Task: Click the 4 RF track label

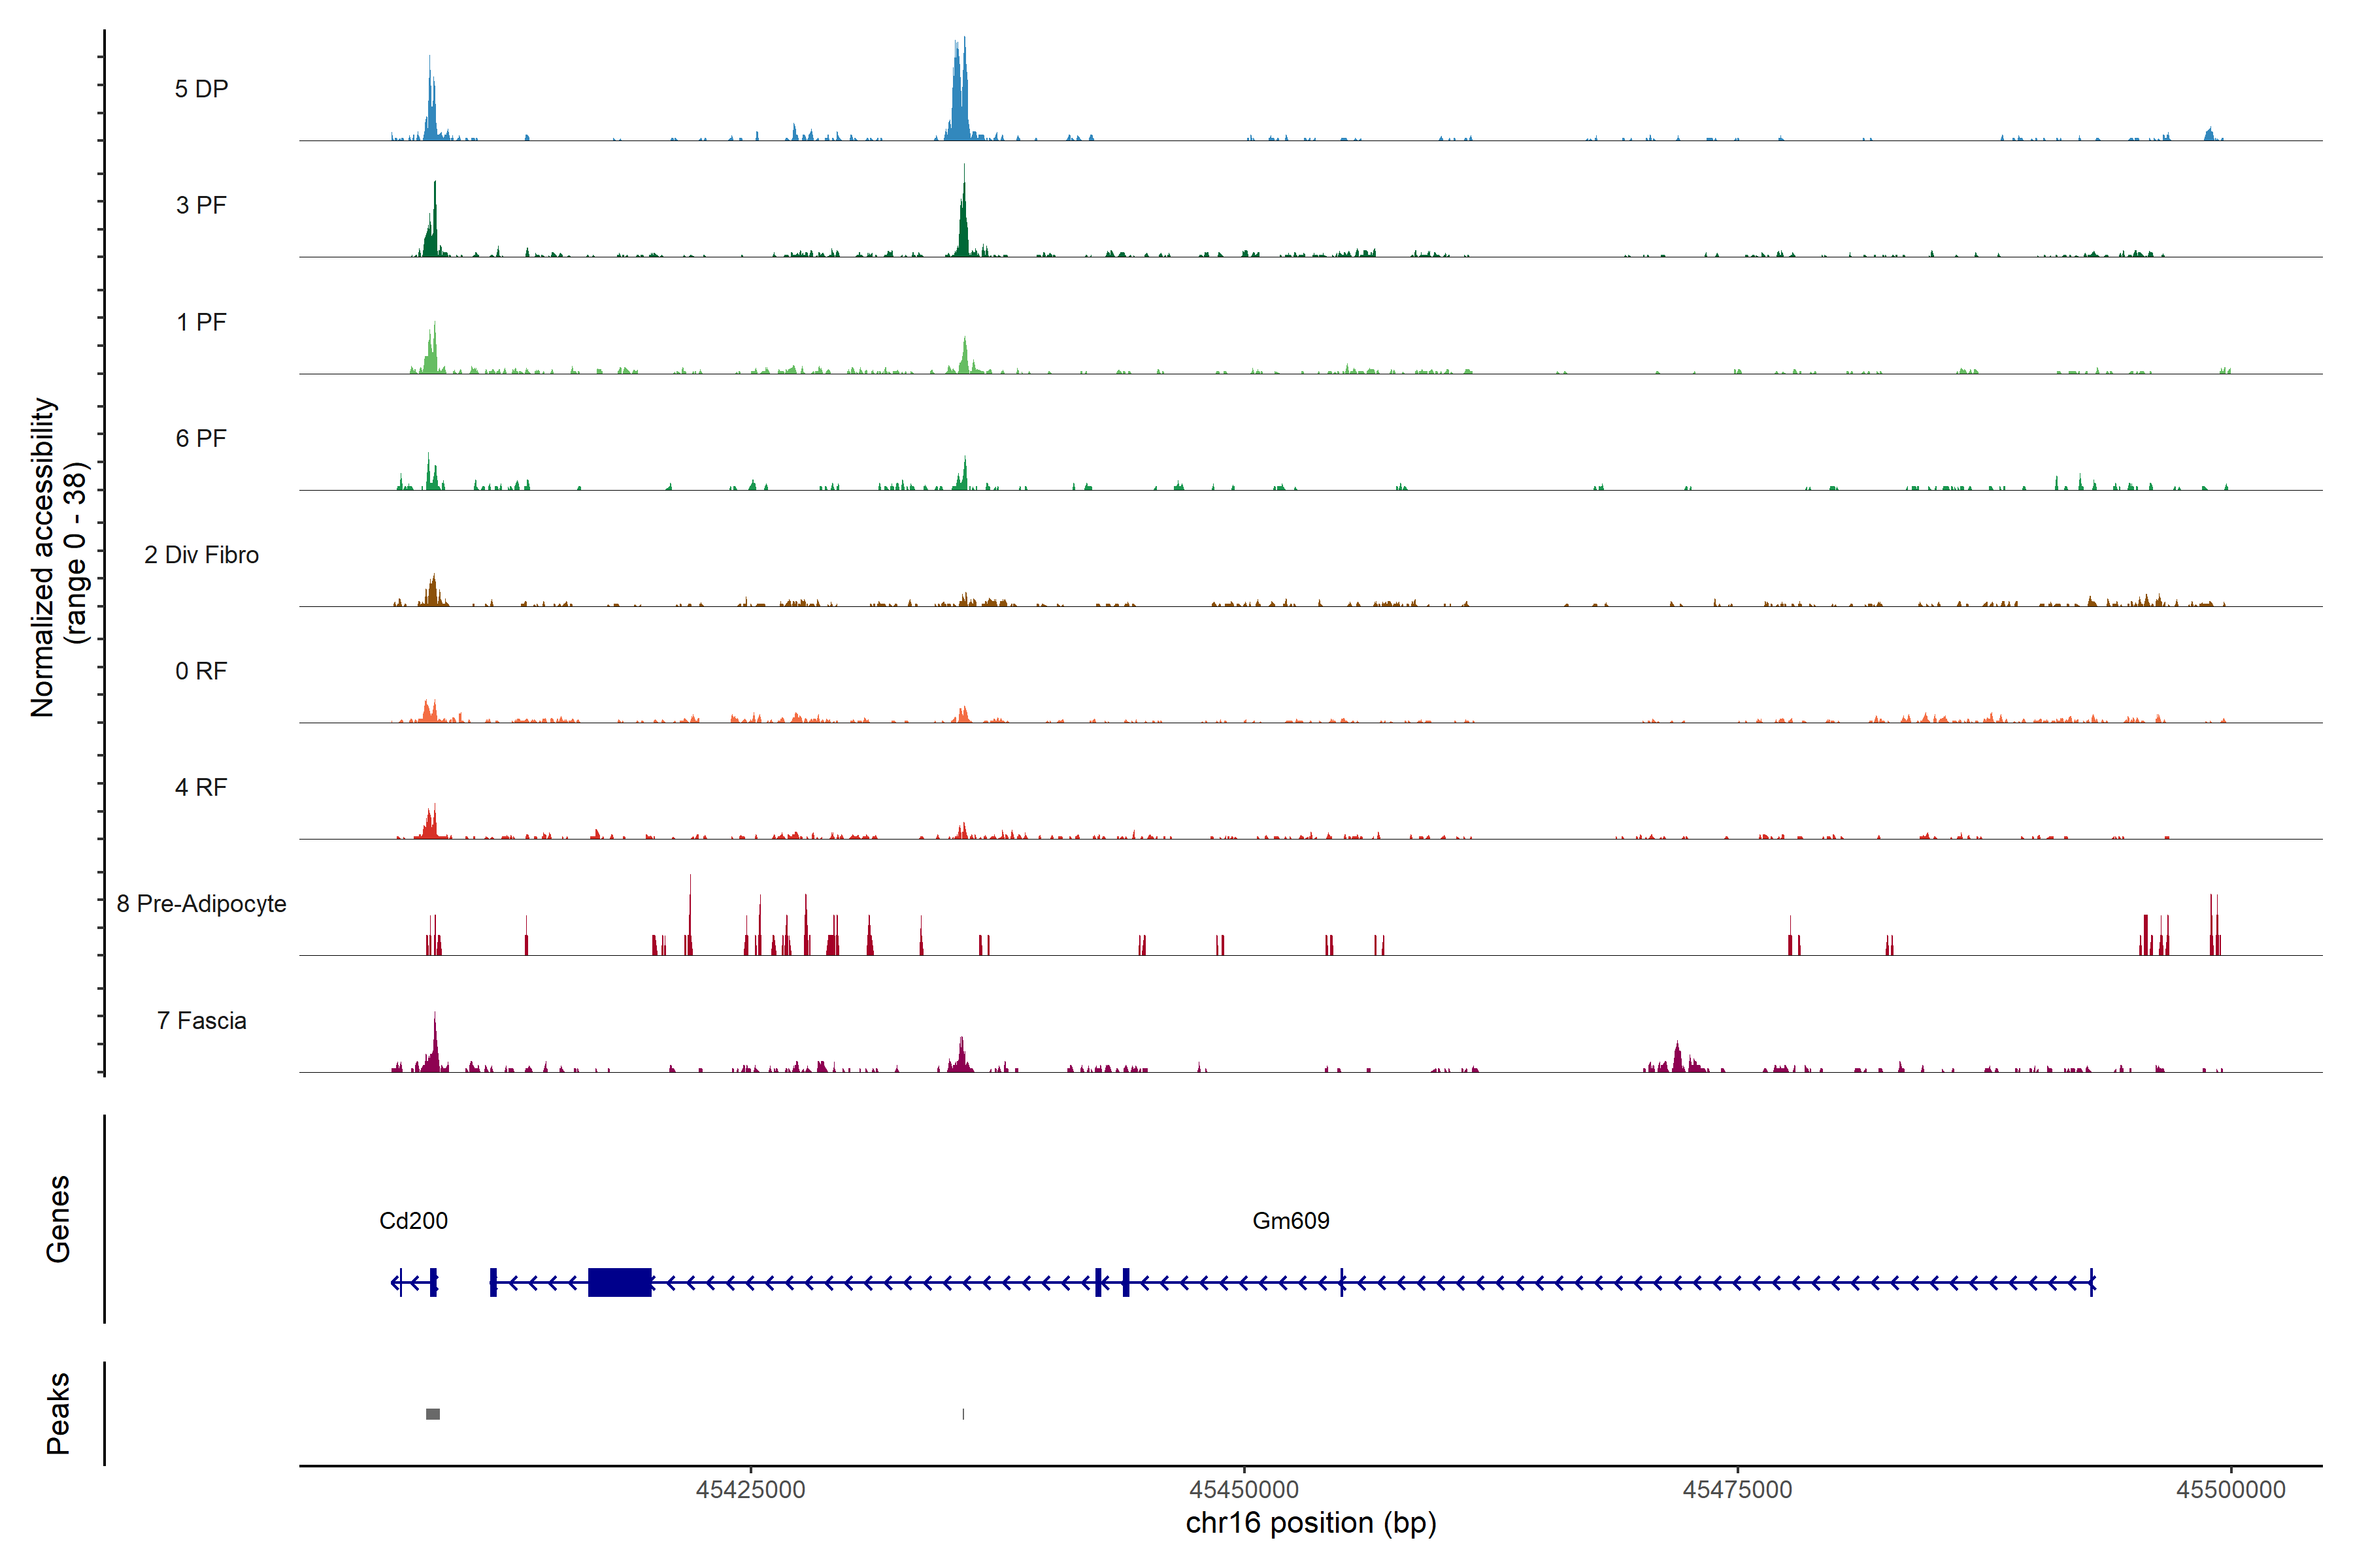Action: (201, 787)
